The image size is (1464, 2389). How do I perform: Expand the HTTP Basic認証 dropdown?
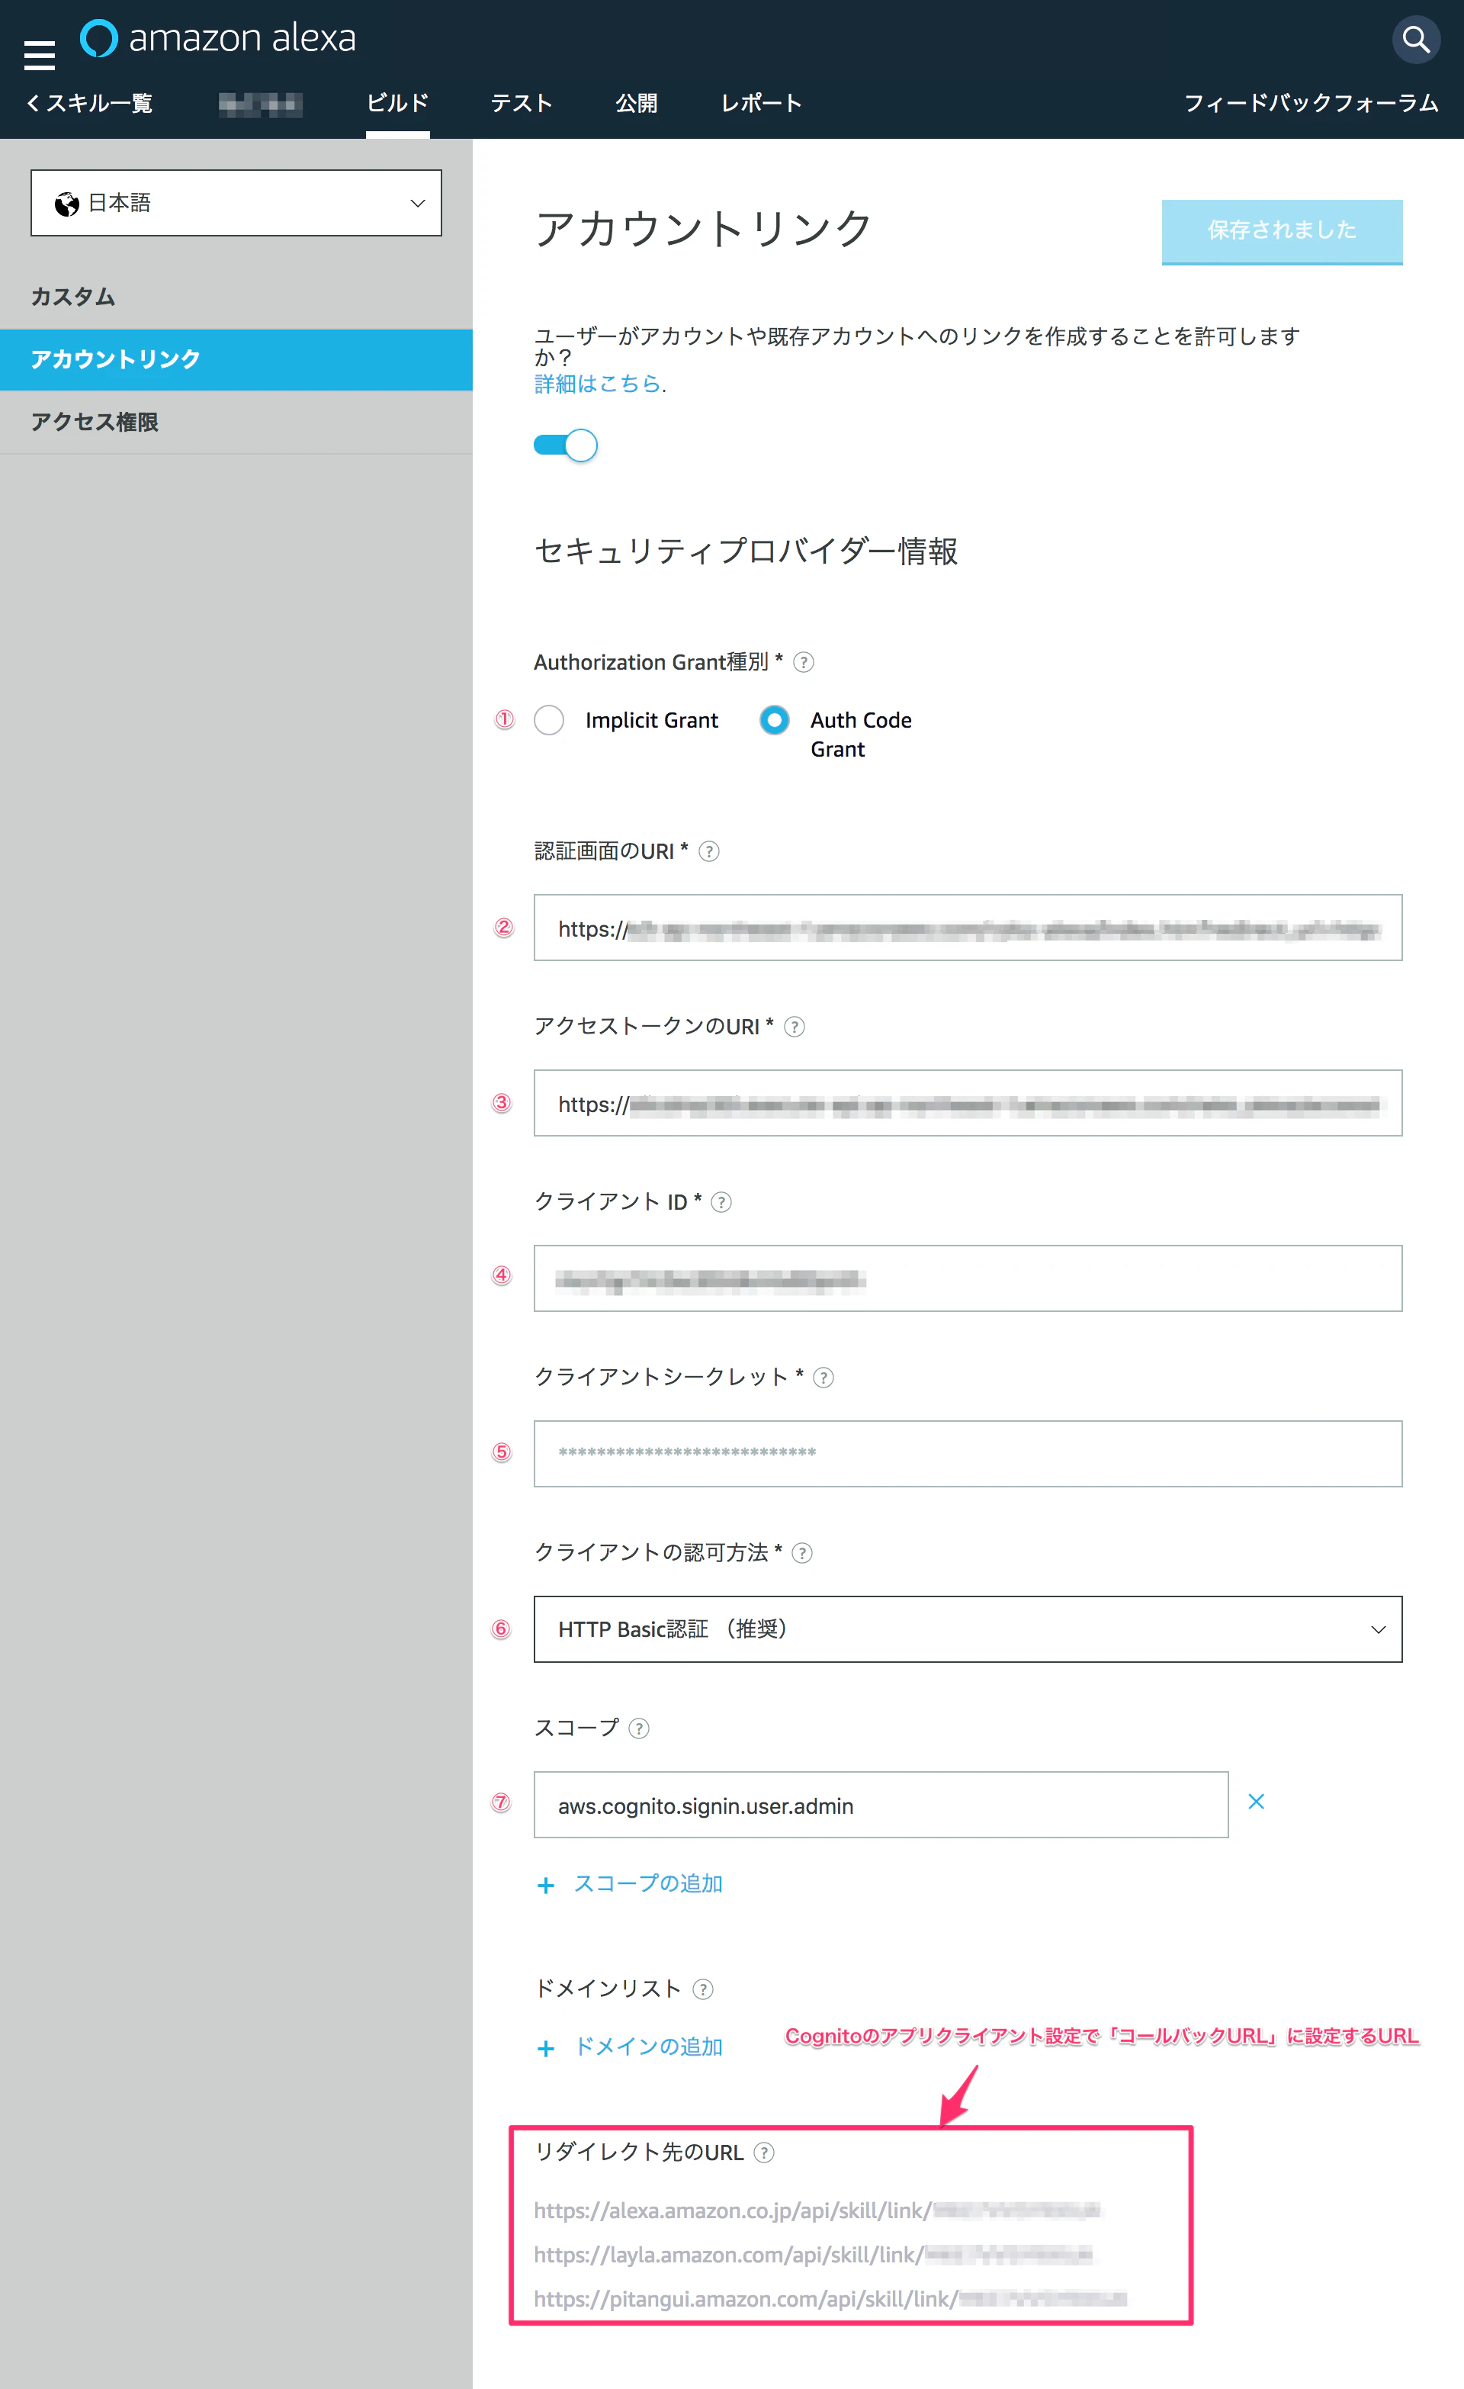tap(968, 1629)
